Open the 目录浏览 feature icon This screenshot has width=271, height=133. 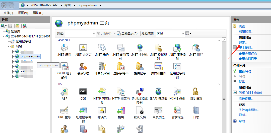click(x=159, y=110)
